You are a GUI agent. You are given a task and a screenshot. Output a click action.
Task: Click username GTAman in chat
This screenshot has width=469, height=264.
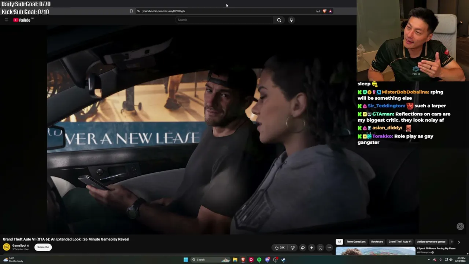383,114
